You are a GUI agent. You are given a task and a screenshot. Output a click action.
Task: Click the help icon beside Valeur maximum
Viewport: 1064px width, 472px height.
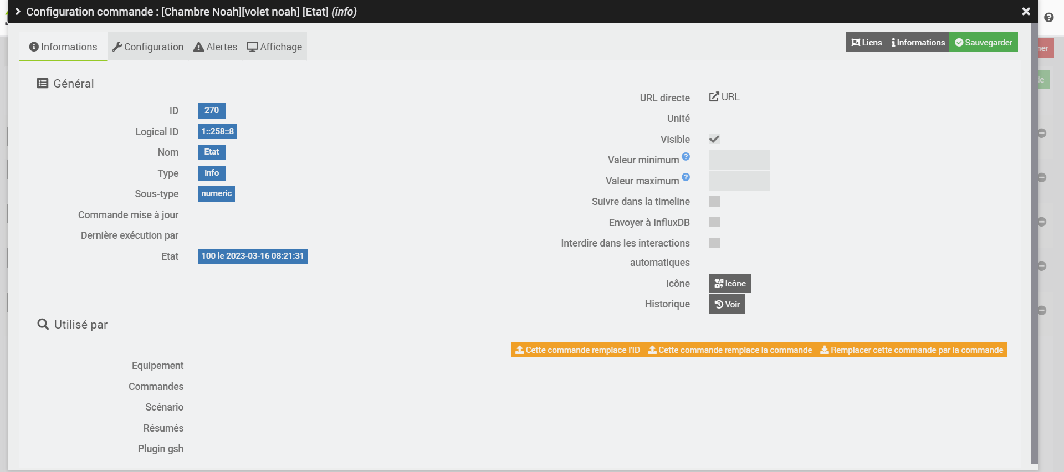pyautogui.click(x=686, y=177)
